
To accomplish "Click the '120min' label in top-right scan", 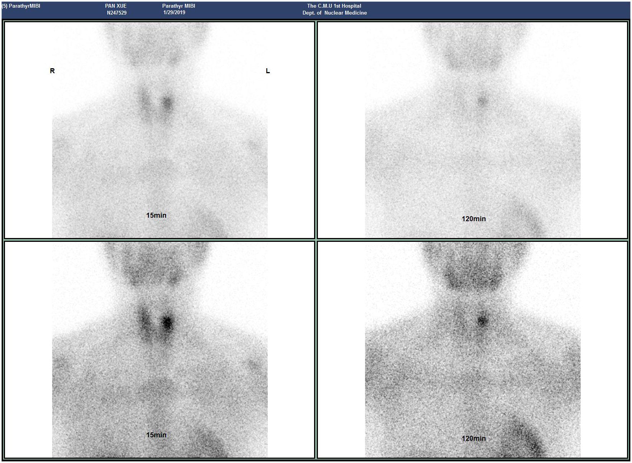I will (474, 219).
